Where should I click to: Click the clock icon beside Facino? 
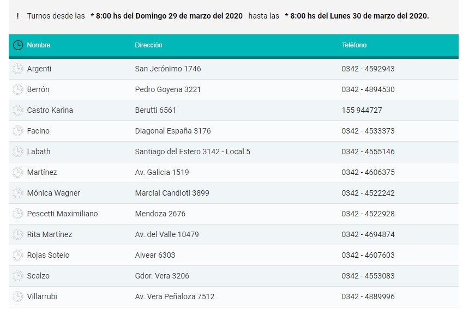click(x=18, y=131)
